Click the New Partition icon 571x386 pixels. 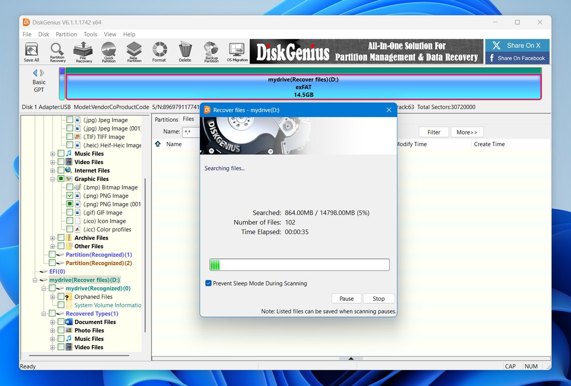[x=134, y=52]
